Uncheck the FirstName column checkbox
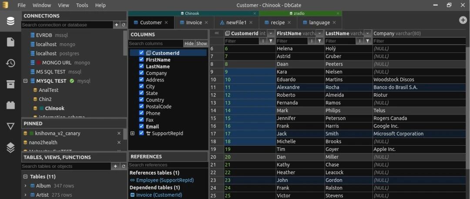This screenshot has width=470, height=199. click(x=142, y=59)
